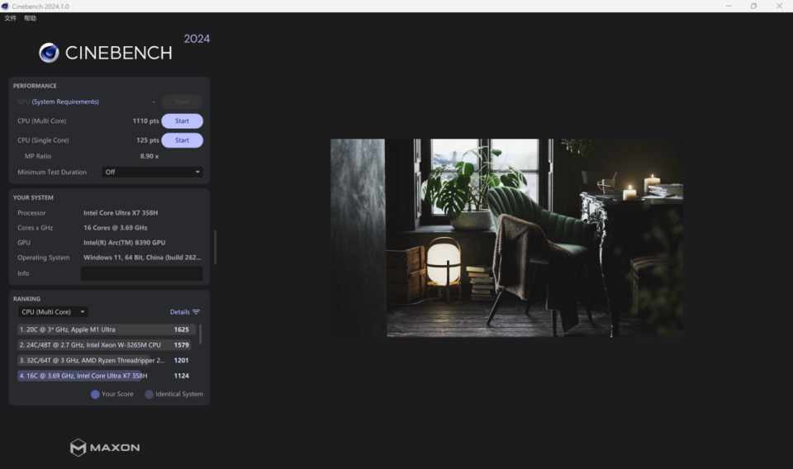Screen dimensions: 793x469
Task: Click the 16 Cores @ 3.69 GHz value
Action: [x=116, y=228]
